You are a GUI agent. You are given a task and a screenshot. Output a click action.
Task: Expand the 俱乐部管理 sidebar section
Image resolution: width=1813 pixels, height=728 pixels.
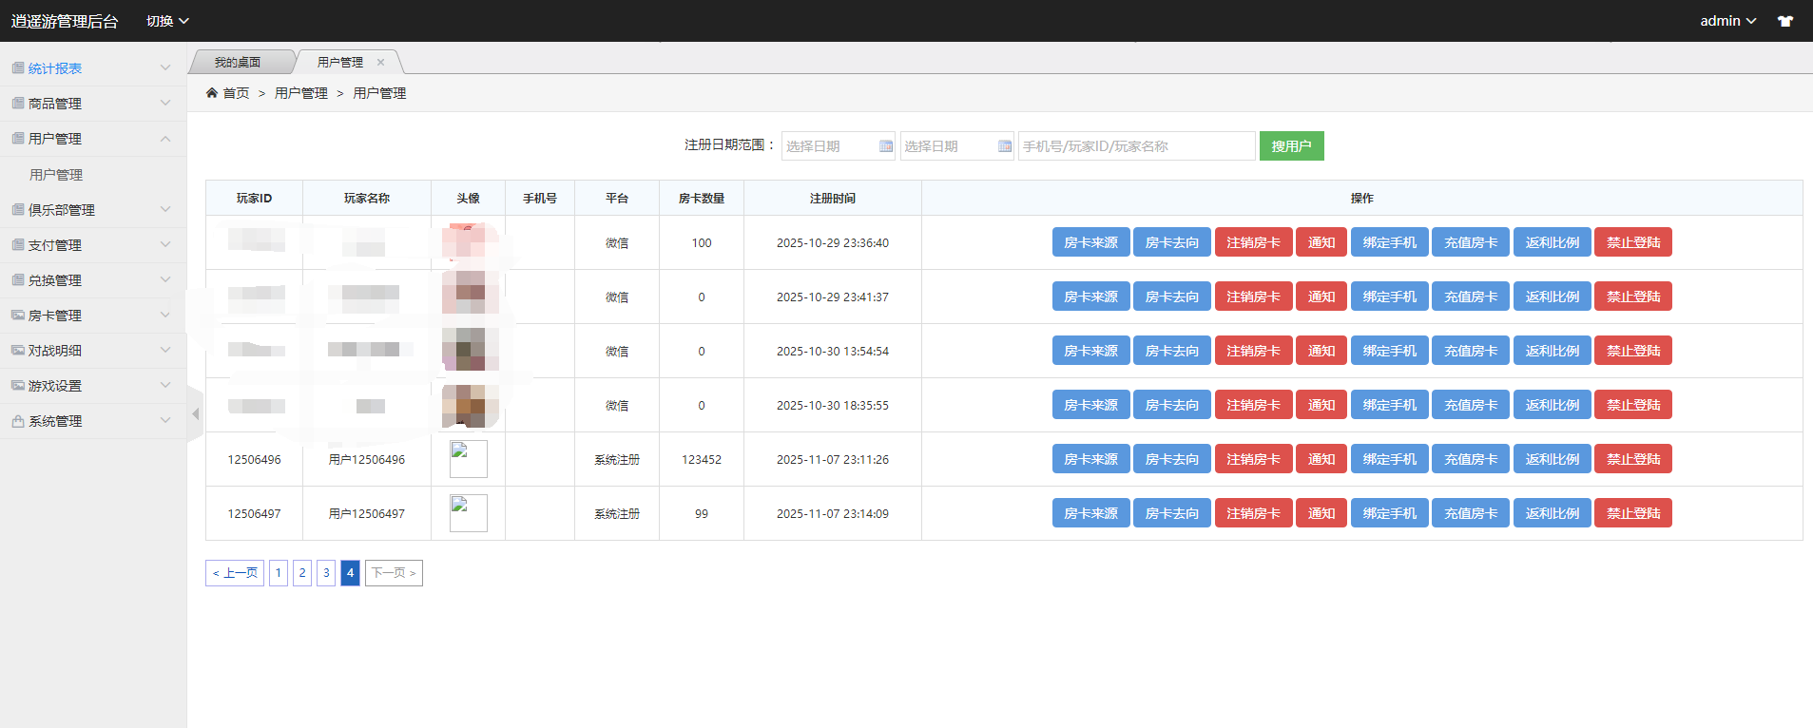pyautogui.click(x=92, y=210)
